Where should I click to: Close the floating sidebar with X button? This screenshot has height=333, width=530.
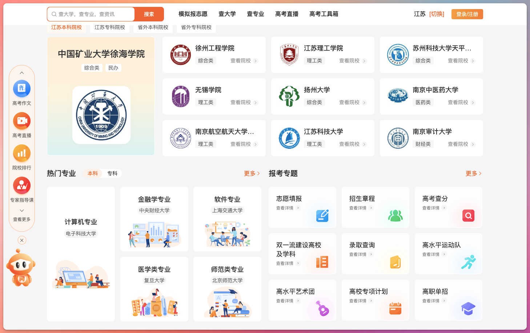point(22,240)
